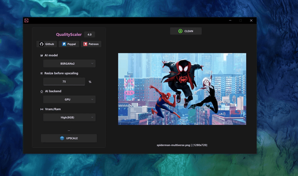Image resolution: width=298 pixels, height=176 pixels.
Task: Click the blue PayPal icon
Action: coord(64,44)
